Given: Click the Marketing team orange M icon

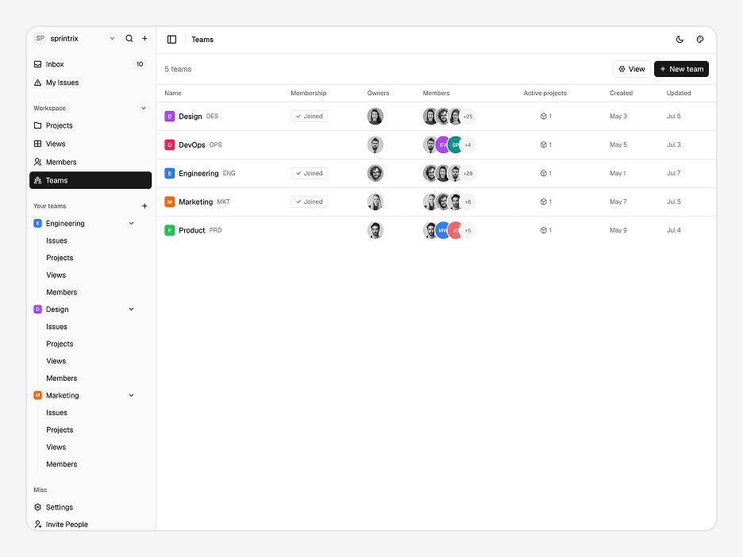Looking at the screenshot, I should point(170,202).
